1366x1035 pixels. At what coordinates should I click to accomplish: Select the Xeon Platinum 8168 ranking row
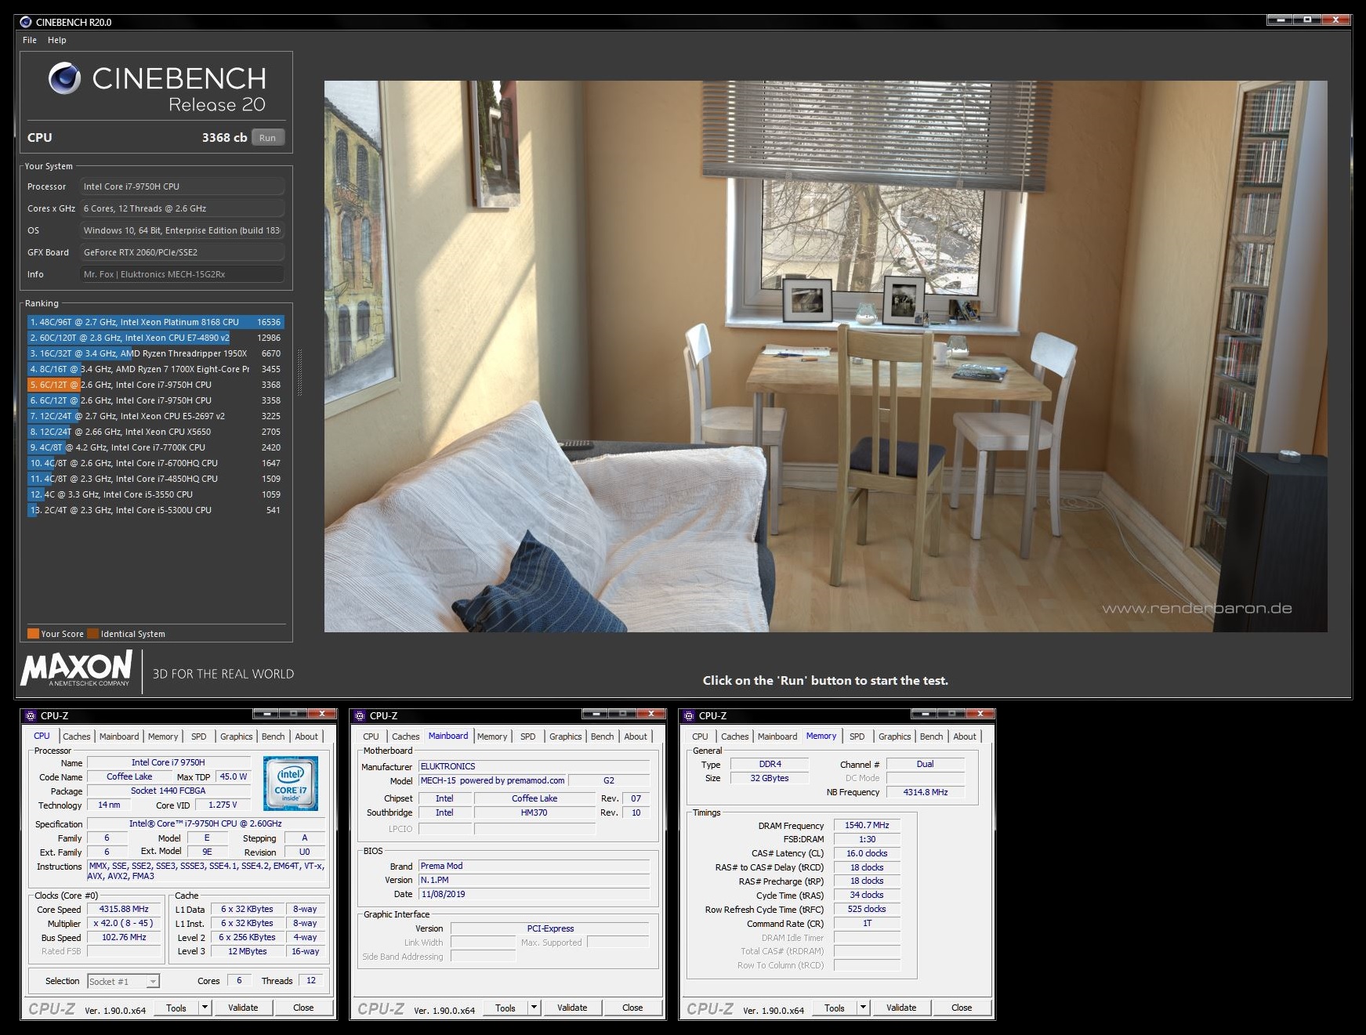[x=155, y=322]
